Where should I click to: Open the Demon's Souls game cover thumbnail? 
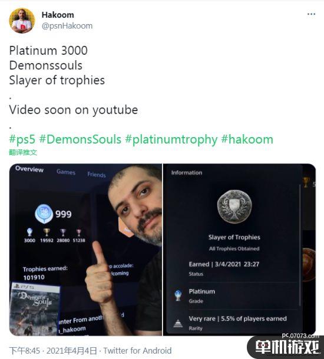point(34,309)
